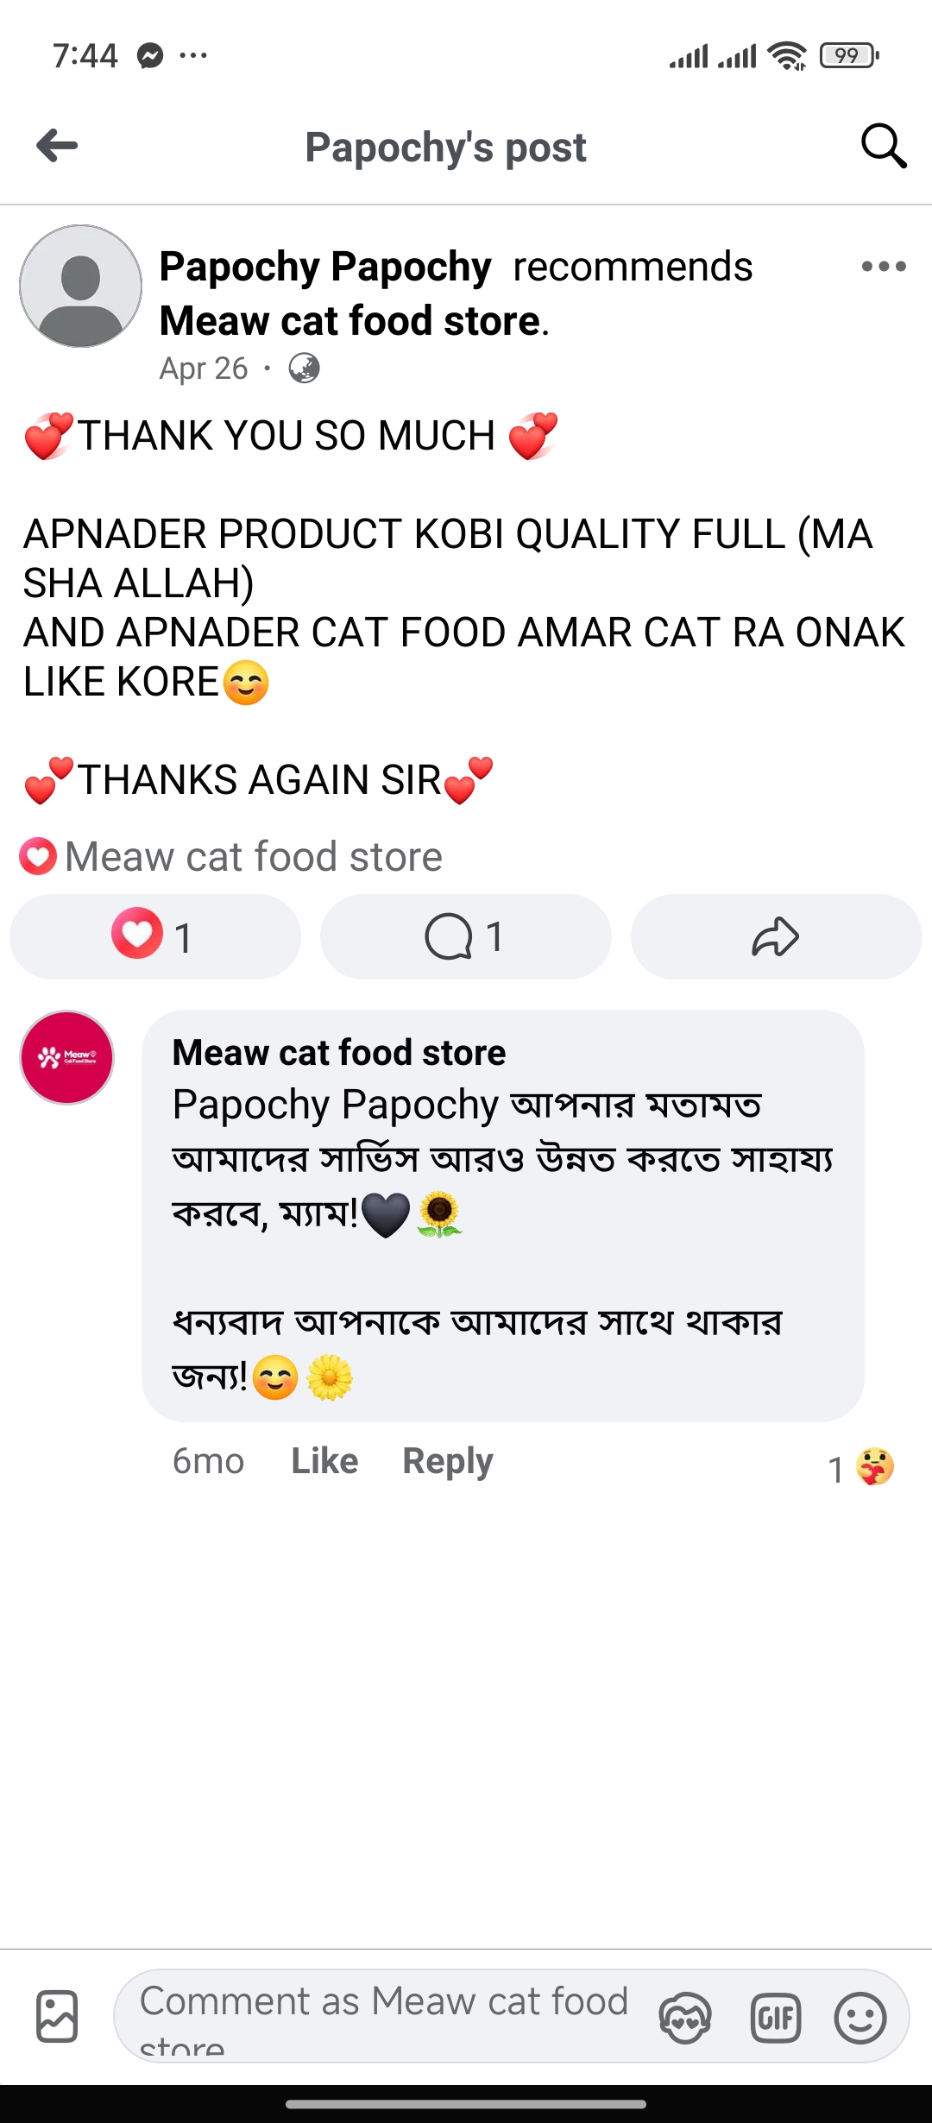Like the Meaw cat food store reply comment
Image resolution: width=932 pixels, height=2123 pixels.
323,1461
